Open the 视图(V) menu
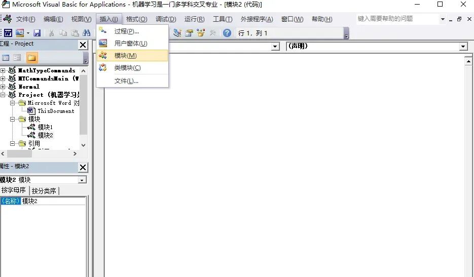This screenshot has height=277, width=474. 81,19
